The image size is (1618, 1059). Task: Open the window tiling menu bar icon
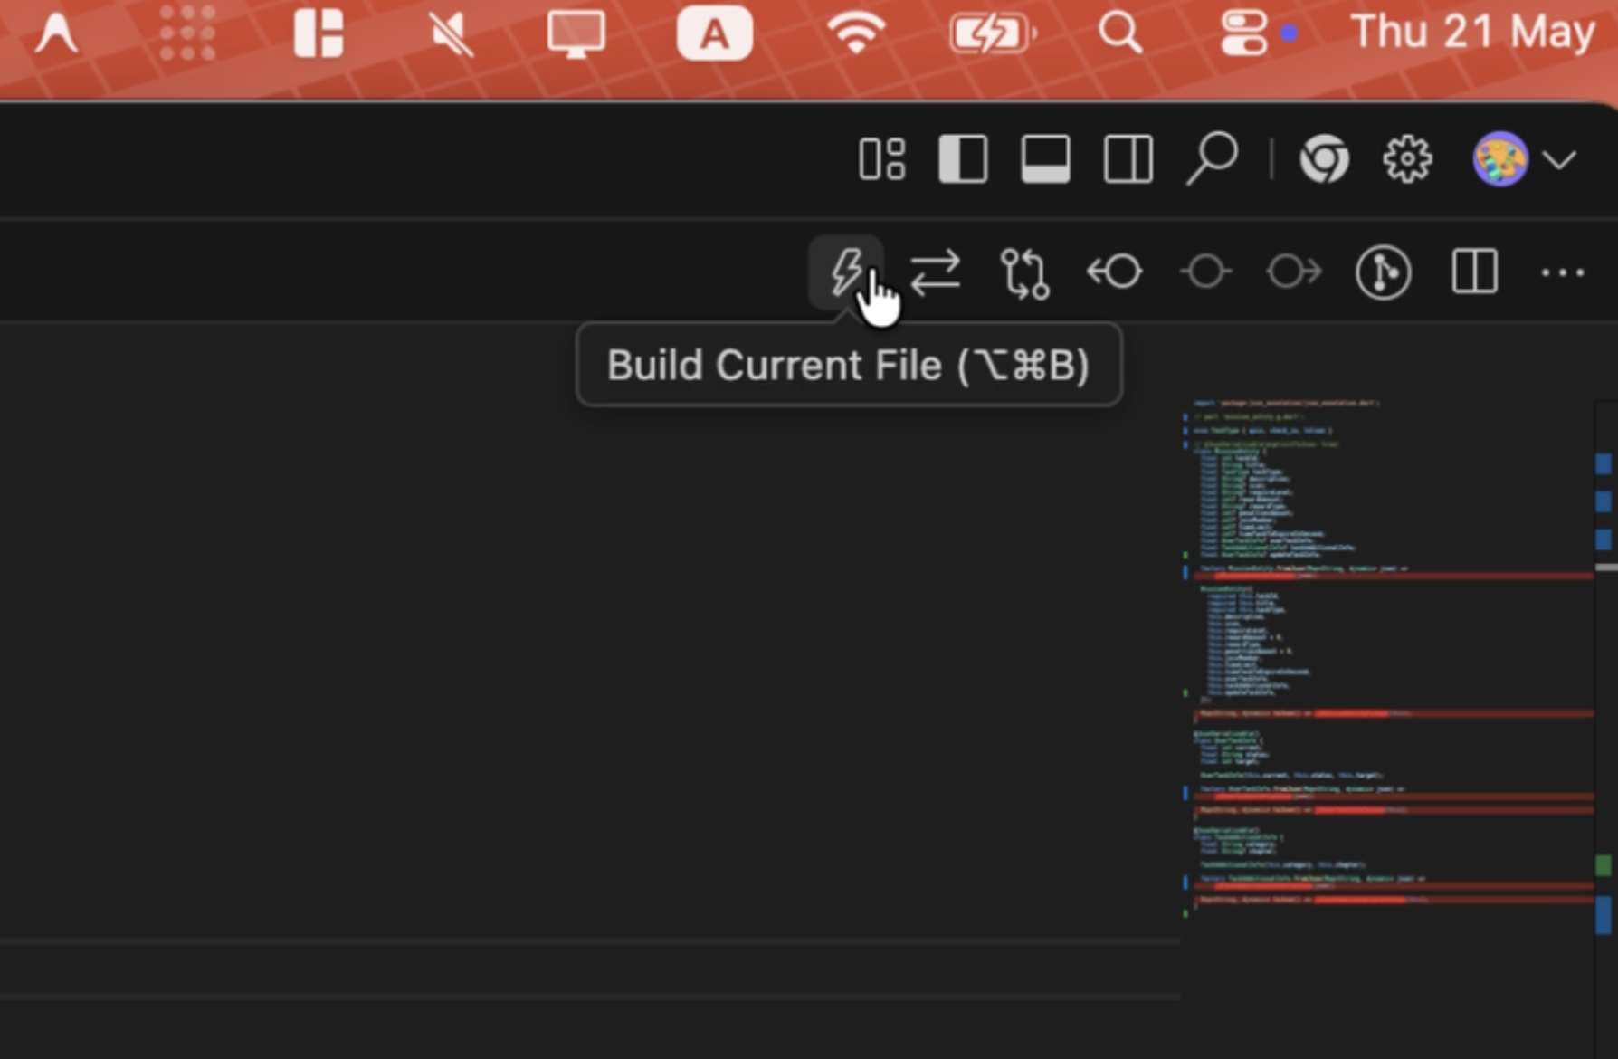click(x=319, y=33)
